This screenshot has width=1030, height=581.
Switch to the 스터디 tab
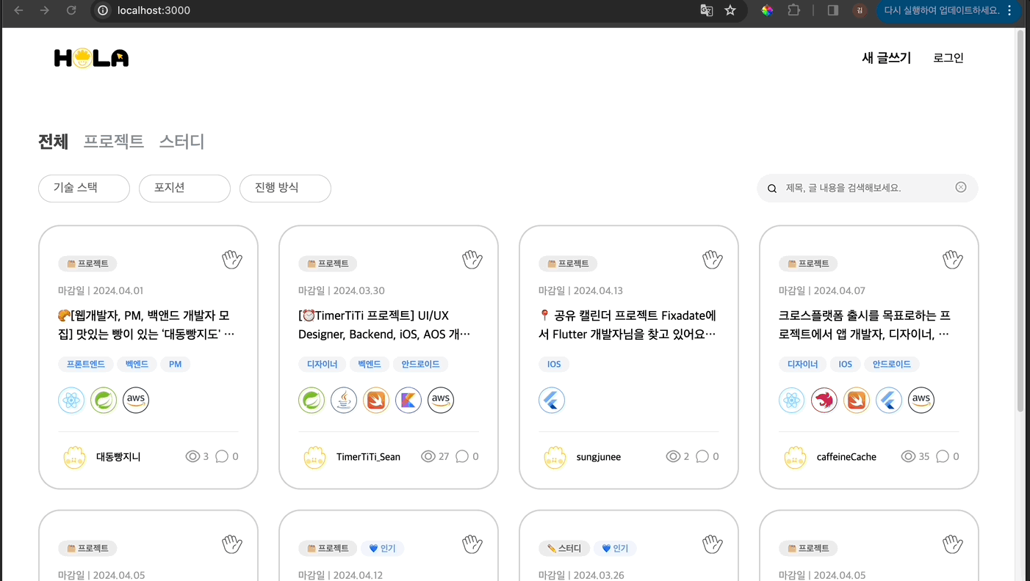(181, 142)
